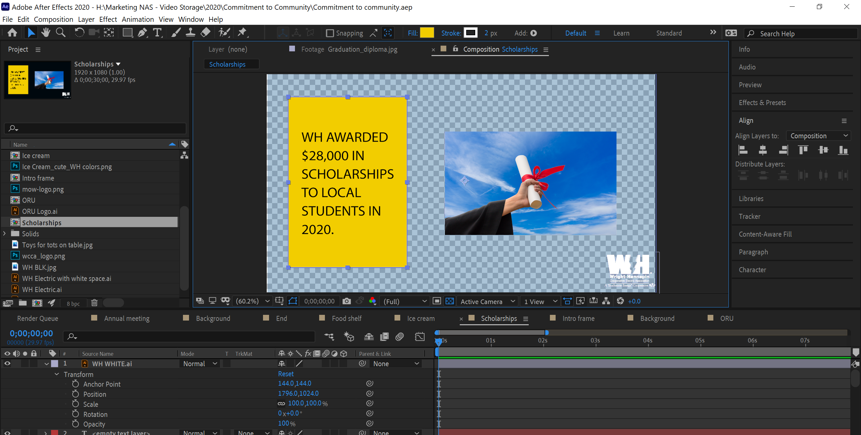Open the Normal blending mode dropdown
The height and width of the screenshot is (435, 861).
199,364
